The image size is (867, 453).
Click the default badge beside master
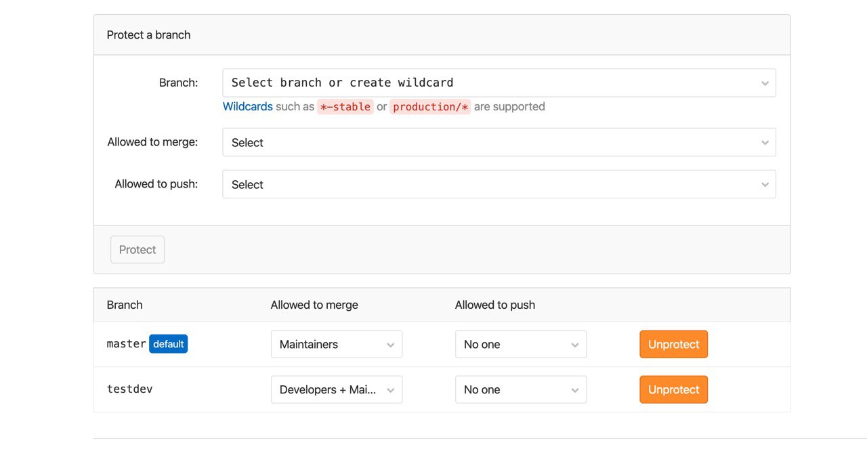point(168,344)
